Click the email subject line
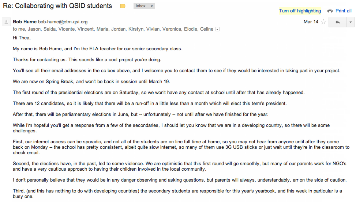Viewport: 356px width, 202px height. [x=57, y=6]
